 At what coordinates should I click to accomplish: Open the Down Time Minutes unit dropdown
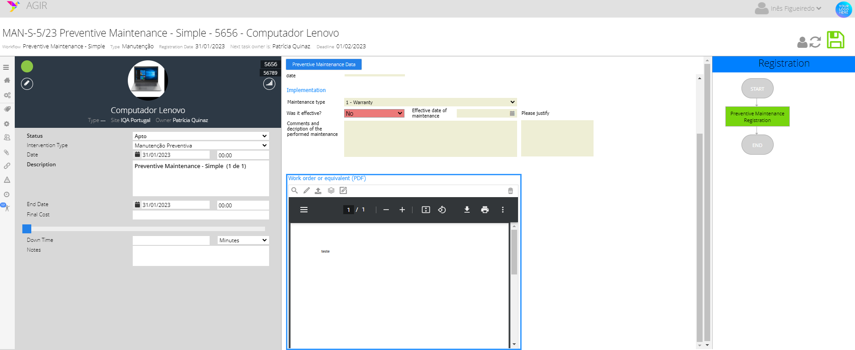click(x=243, y=240)
